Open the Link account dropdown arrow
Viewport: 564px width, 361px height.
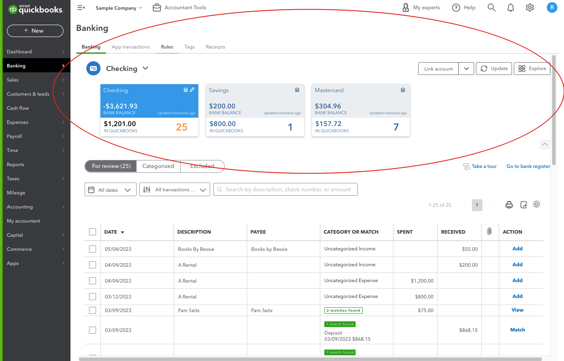466,69
